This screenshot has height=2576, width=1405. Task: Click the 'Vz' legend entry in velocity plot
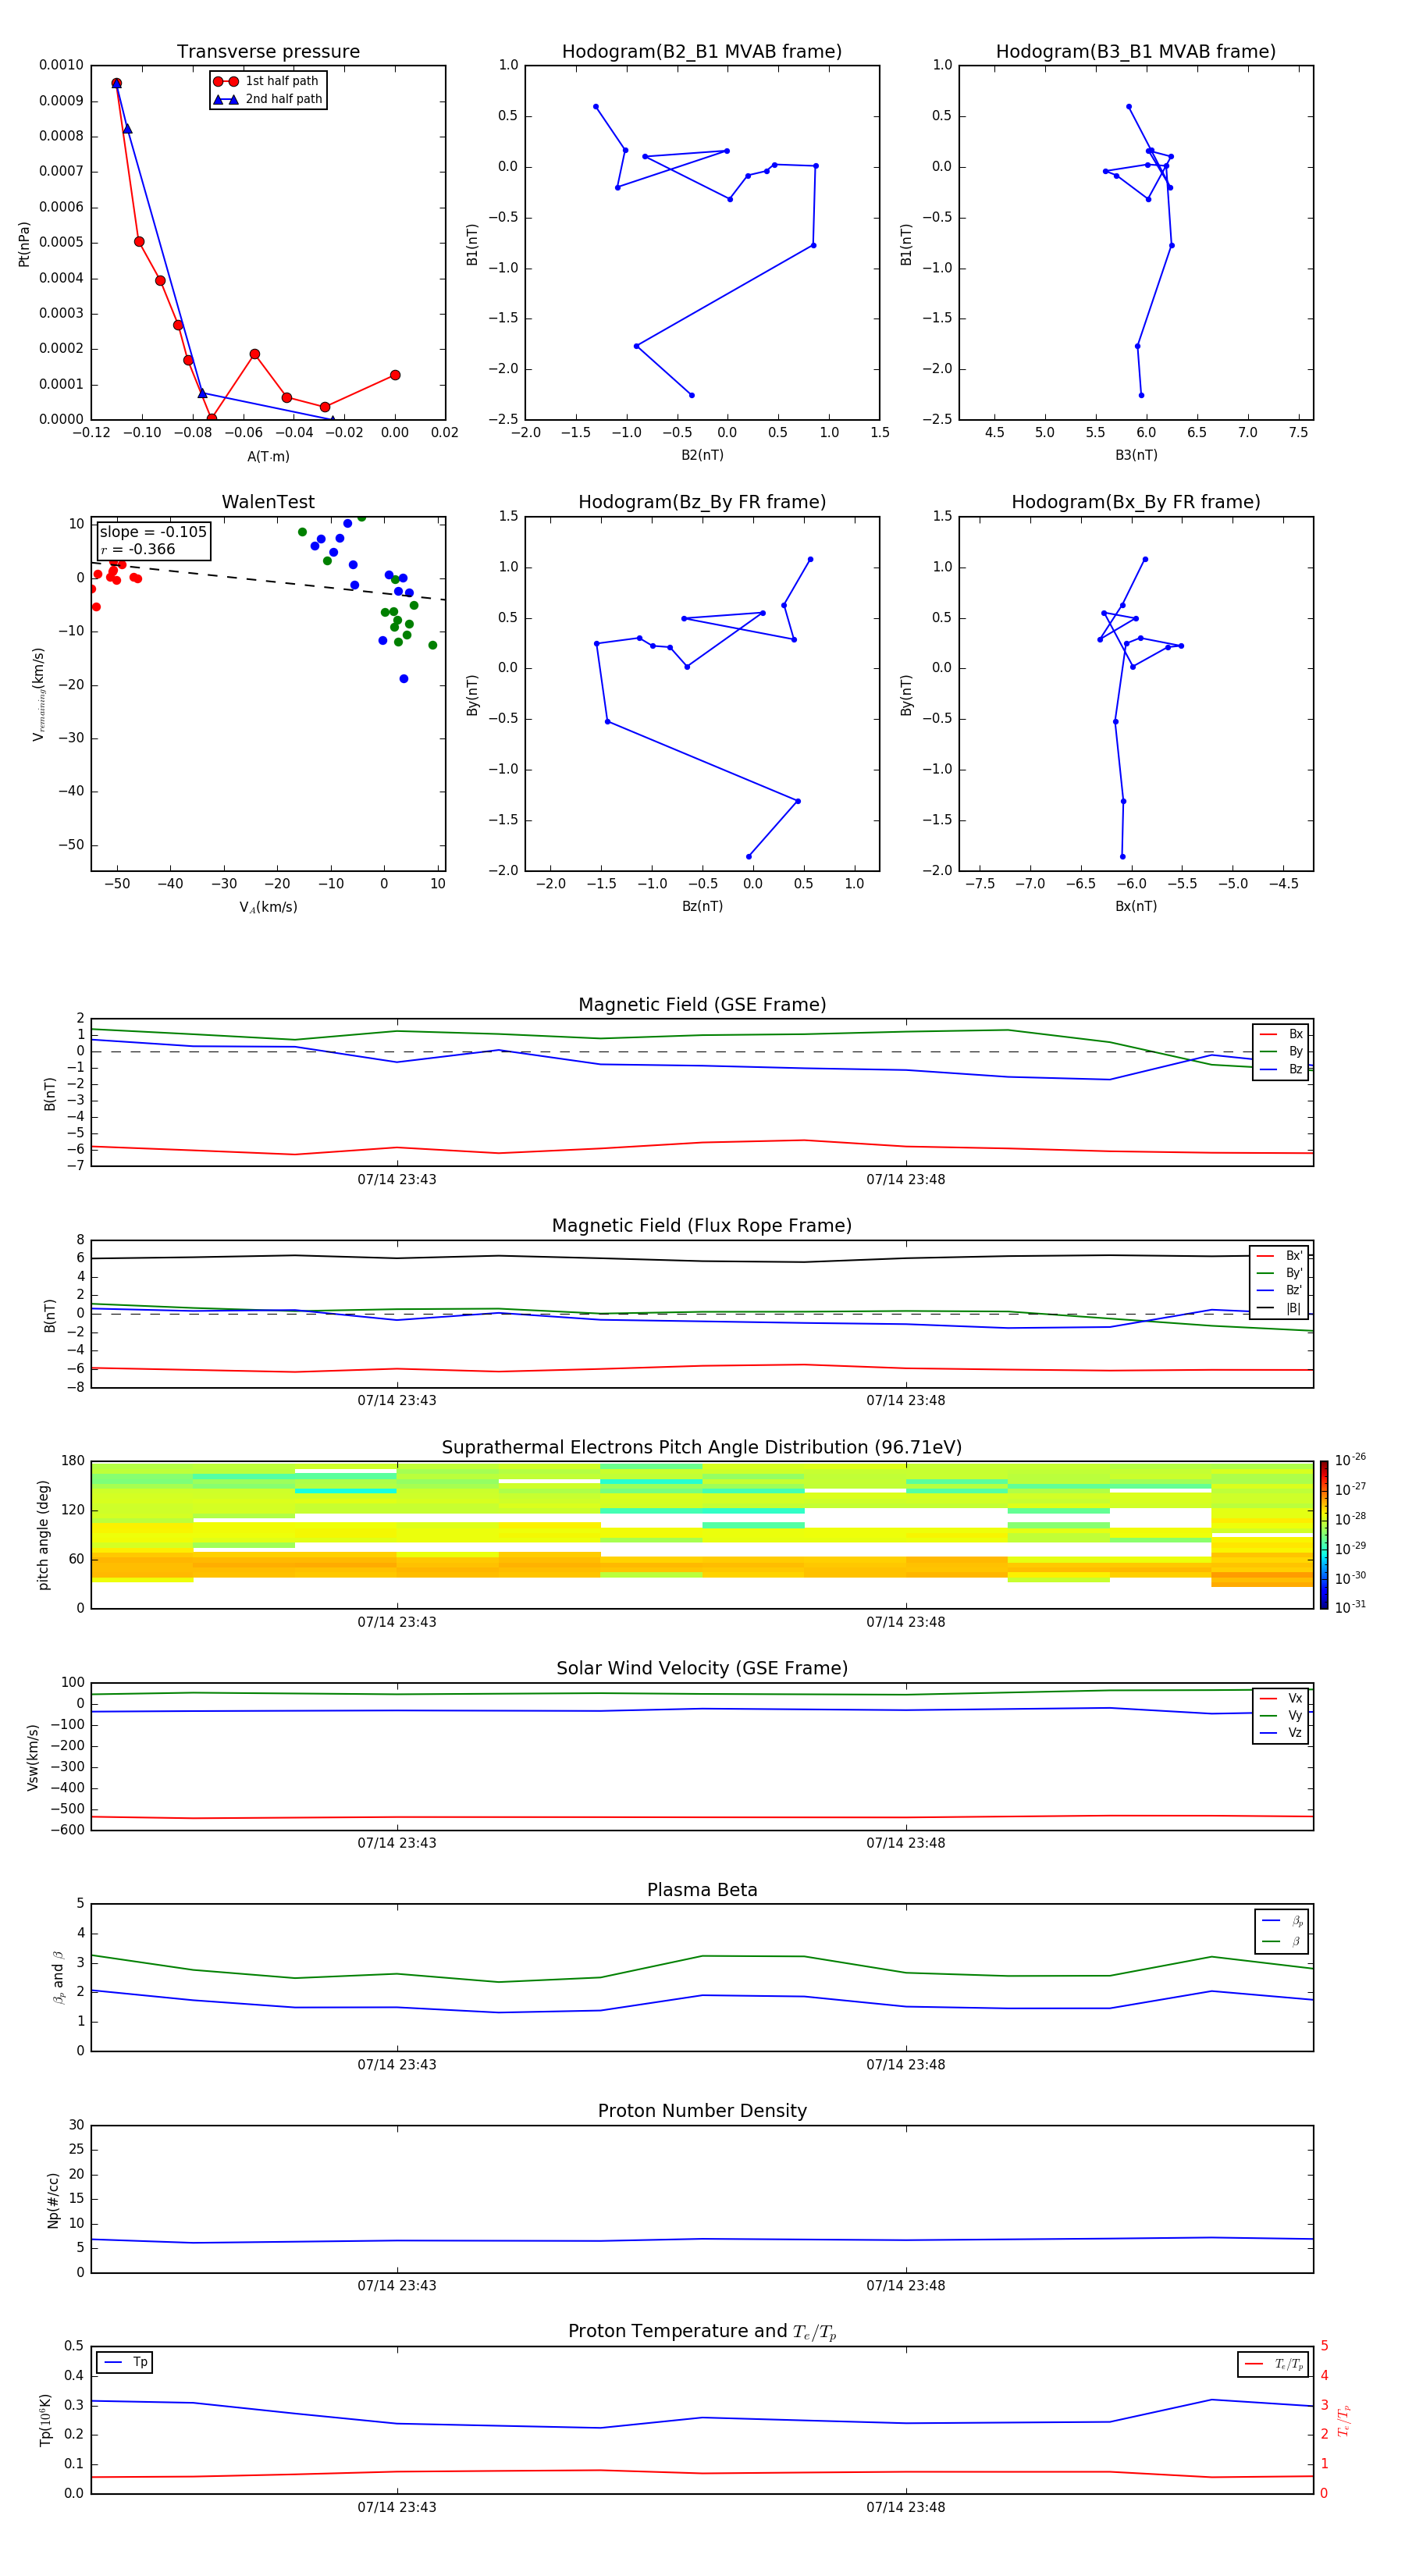1281,1733
